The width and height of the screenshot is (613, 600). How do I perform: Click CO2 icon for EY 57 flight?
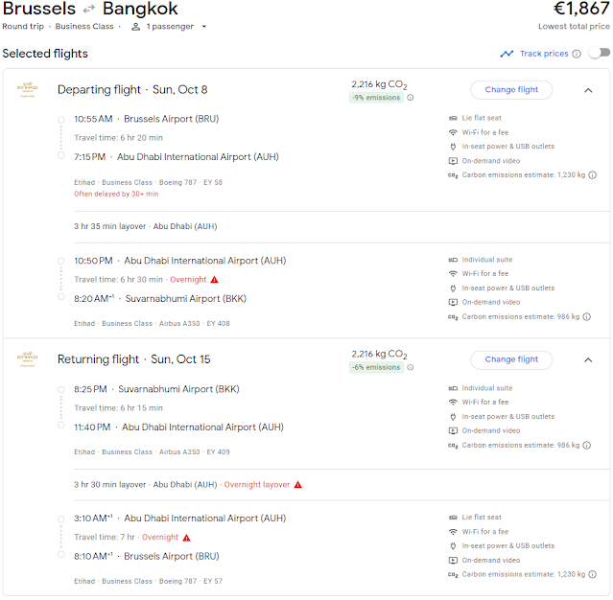pos(453,575)
